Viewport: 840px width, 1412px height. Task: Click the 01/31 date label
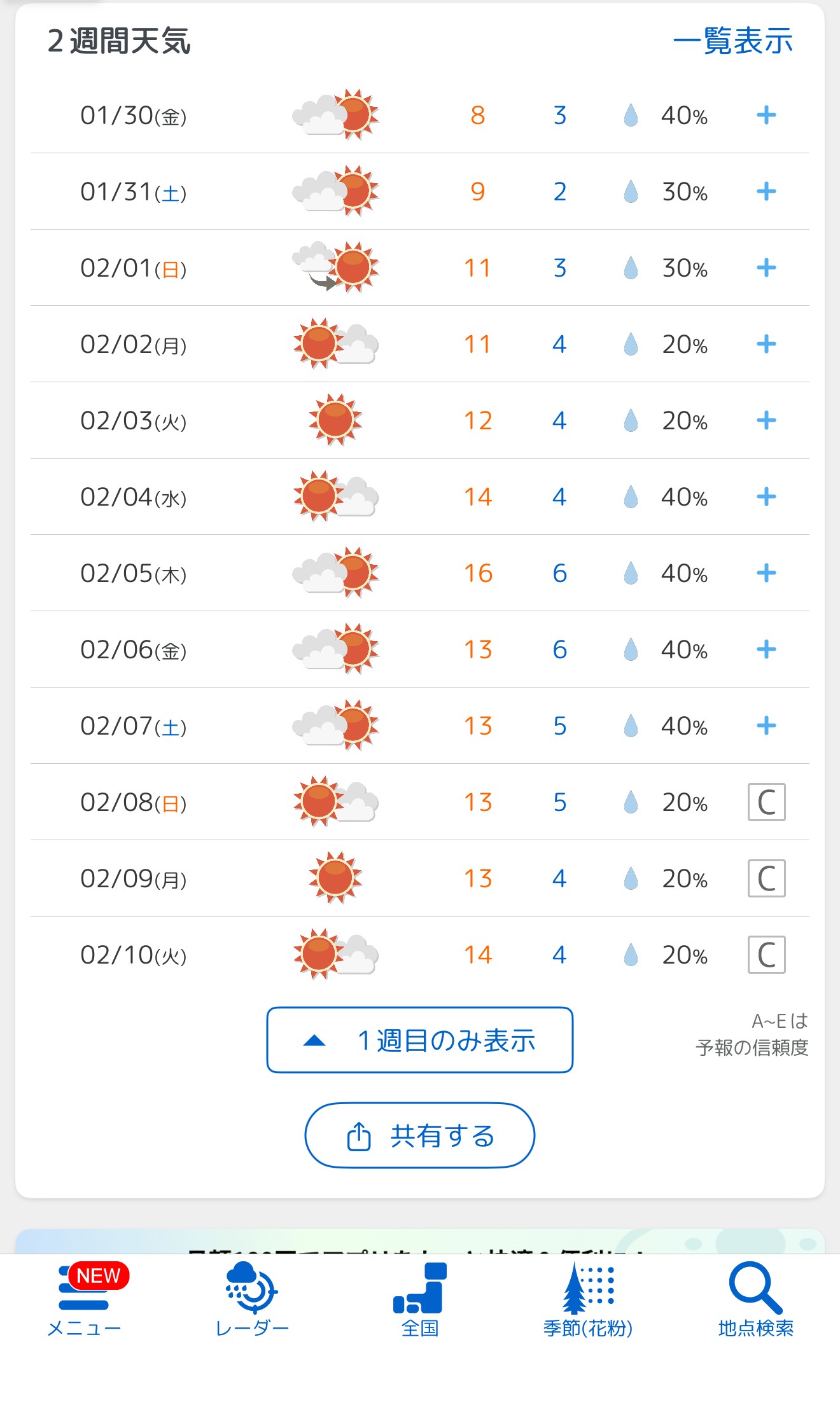134,191
